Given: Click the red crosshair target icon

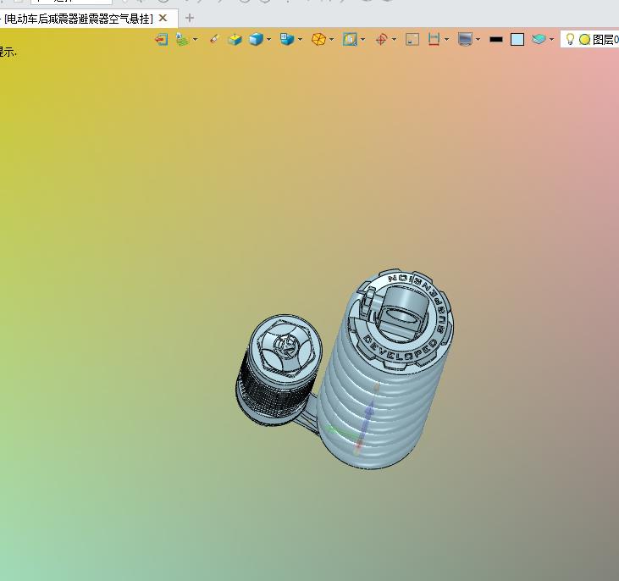Looking at the screenshot, I should point(381,40).
